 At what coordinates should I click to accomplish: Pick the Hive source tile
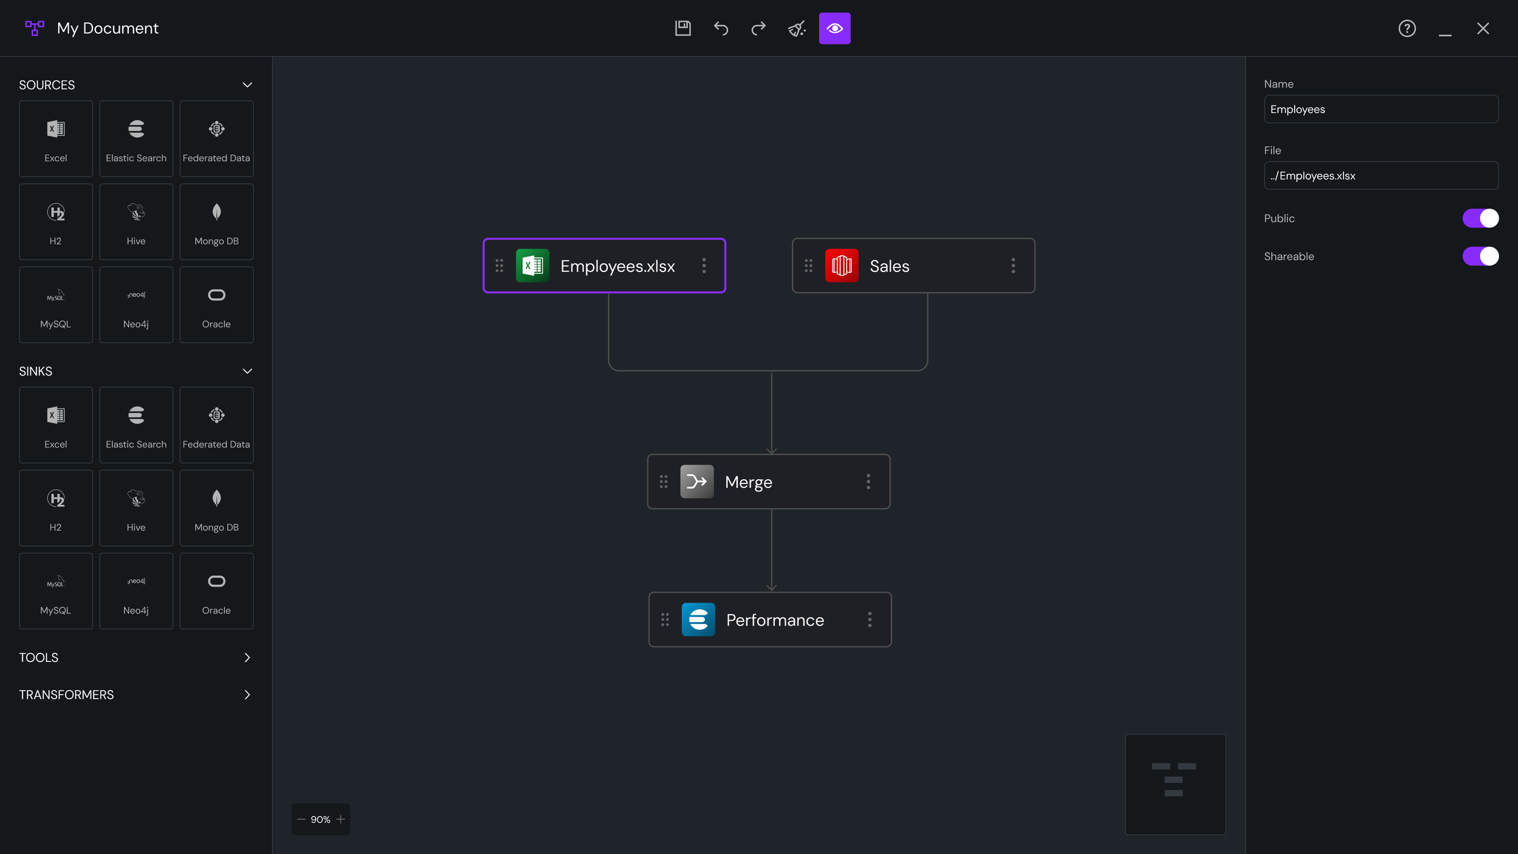pyautogui.click(x=136, y=222)
